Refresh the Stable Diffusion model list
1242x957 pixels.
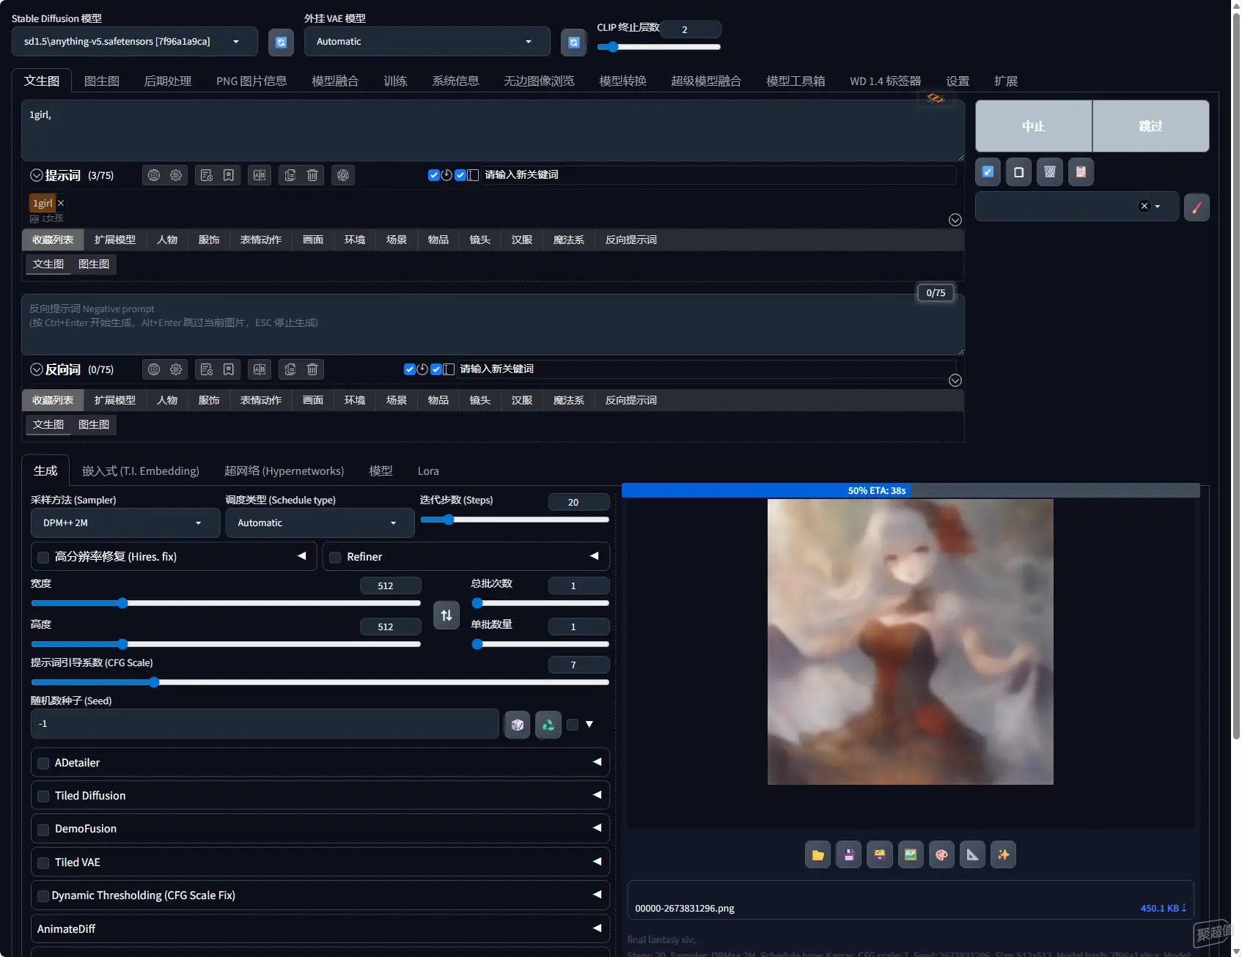click(x=281, y=43)
